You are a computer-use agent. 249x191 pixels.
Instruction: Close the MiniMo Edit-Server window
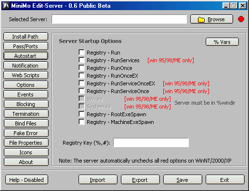pyautogui.click(x=242, y=6)
